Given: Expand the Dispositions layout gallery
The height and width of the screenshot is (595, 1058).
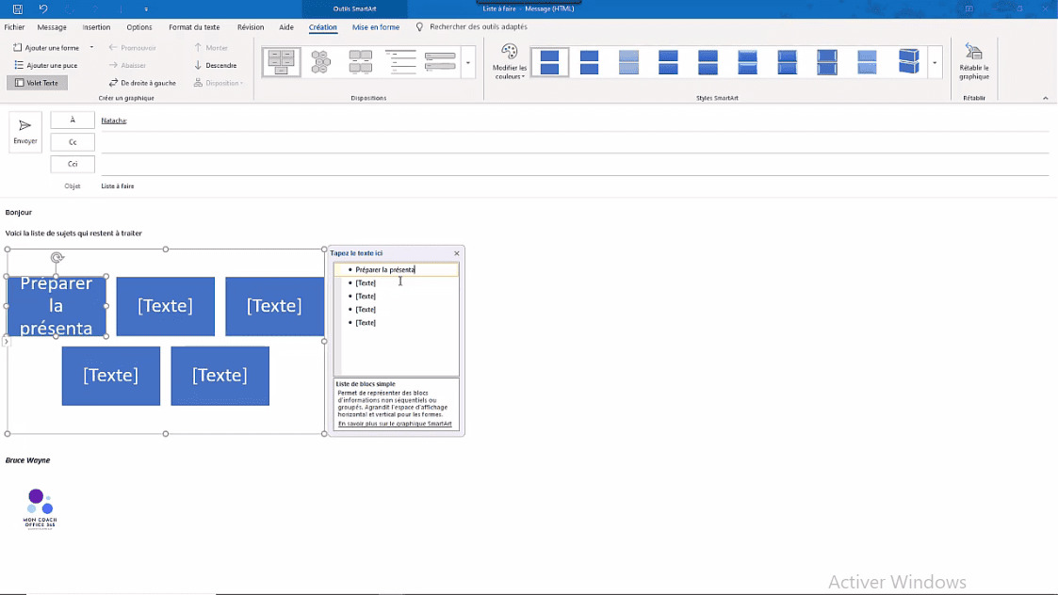Looking at the screenshot, I should [x=468, y=63].
